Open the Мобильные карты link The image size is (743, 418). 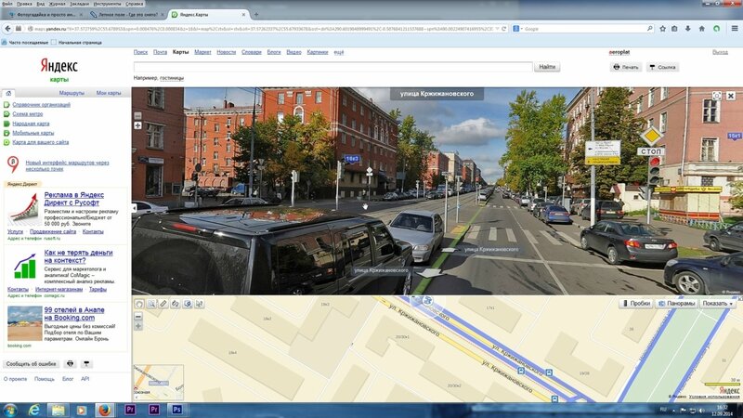point(33,133)
